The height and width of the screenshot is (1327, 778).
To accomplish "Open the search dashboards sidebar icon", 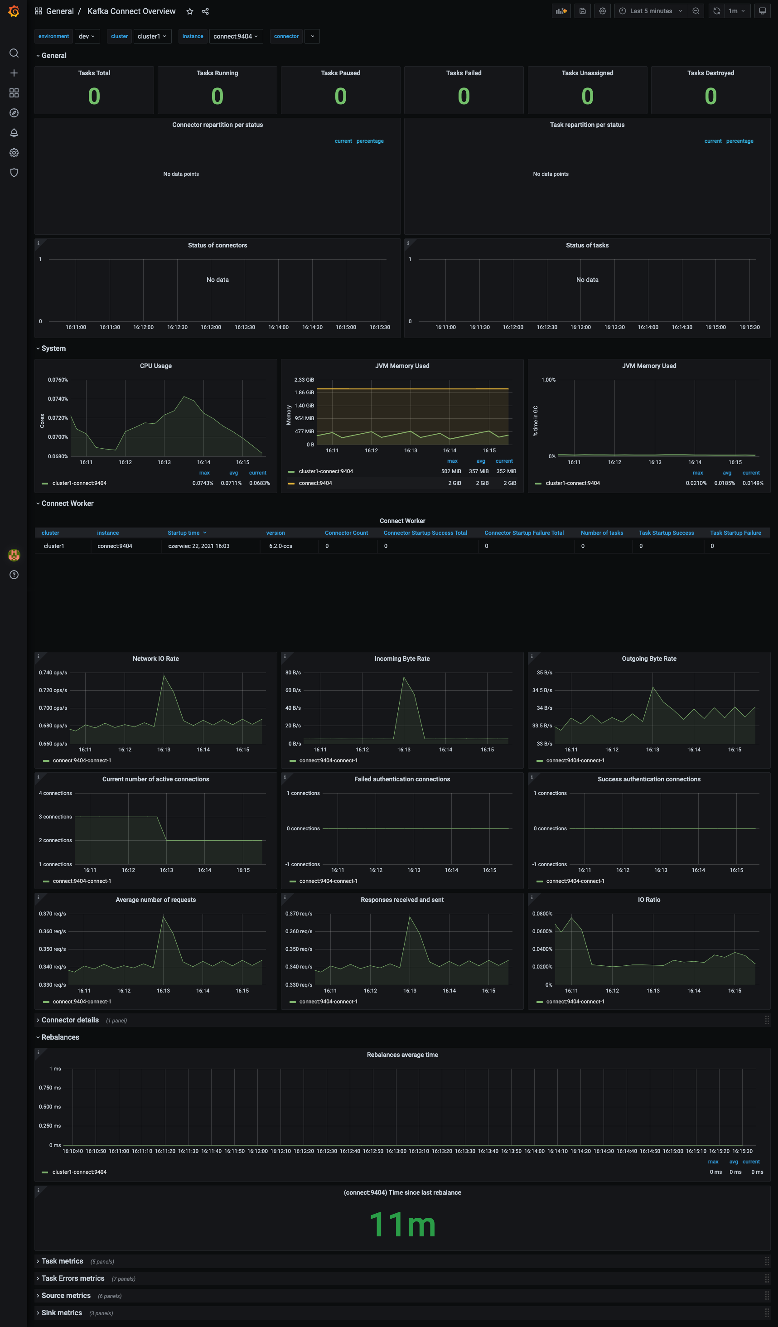I will click(14, 53).
